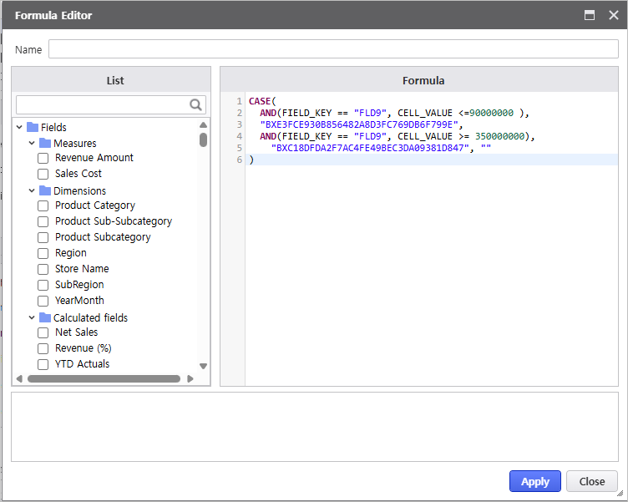Select the YearMonth tree item

(79, 301)
